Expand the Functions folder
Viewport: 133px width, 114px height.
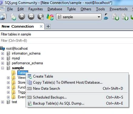(x=8, y=87)
